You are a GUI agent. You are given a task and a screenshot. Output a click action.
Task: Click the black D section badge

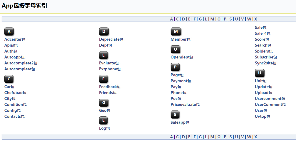[x=104, y=32]
